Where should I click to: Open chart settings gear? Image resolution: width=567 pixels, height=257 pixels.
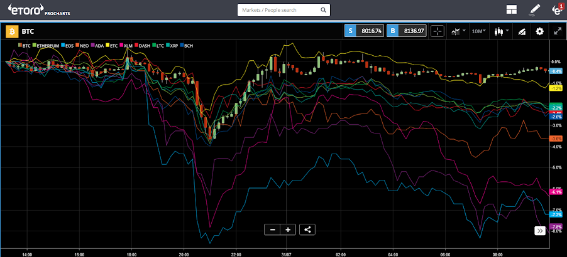click(x=539, y=31)
